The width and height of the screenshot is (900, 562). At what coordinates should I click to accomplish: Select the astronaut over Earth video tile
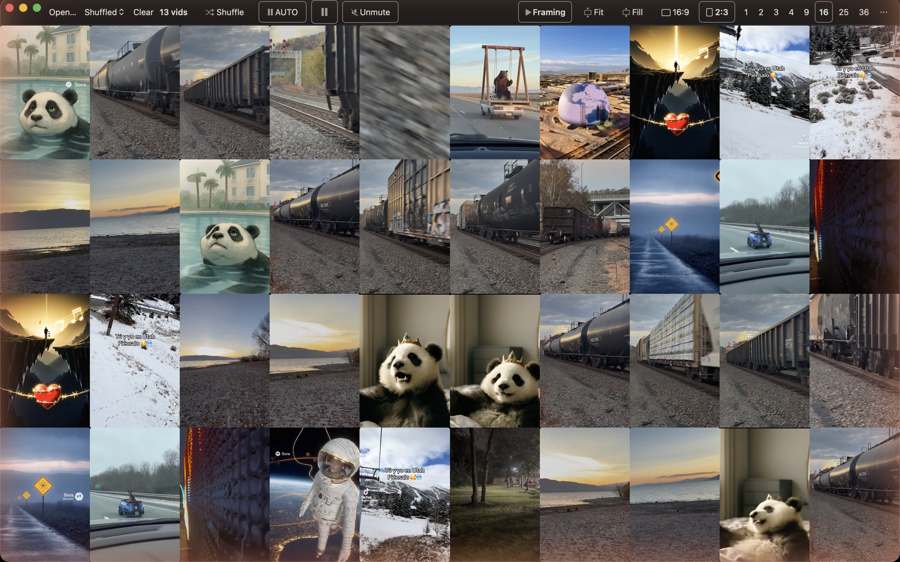pyautogui.click(x=314, y=495)
